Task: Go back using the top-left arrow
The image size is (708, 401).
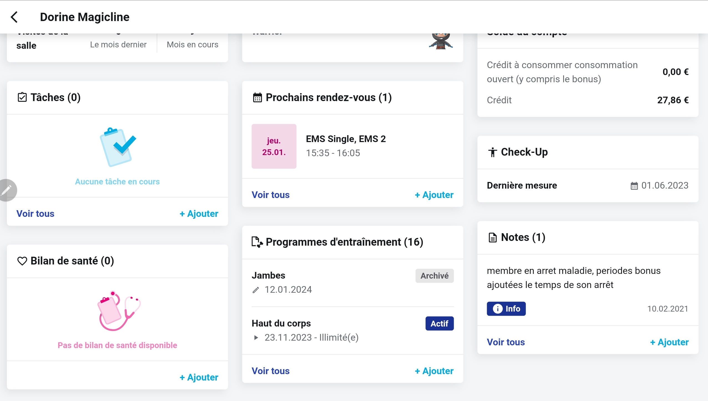Action: pos(14,17)
